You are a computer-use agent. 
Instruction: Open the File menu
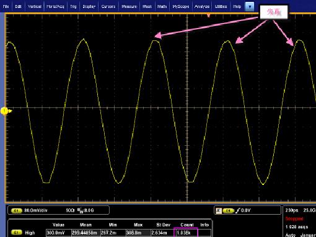click(x=6, y=7)
